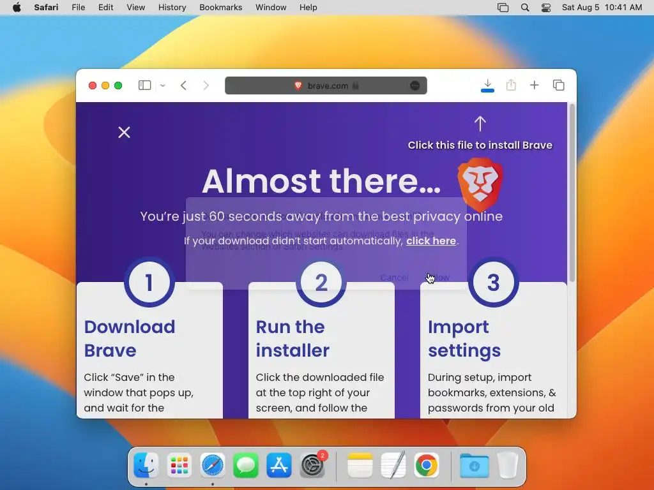Click the Brave lion logo

[480, 184]
